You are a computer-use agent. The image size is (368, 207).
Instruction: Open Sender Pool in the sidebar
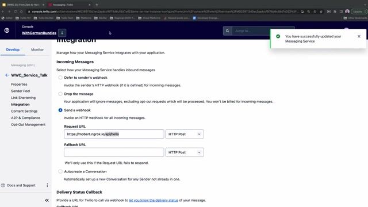[21, 91]
